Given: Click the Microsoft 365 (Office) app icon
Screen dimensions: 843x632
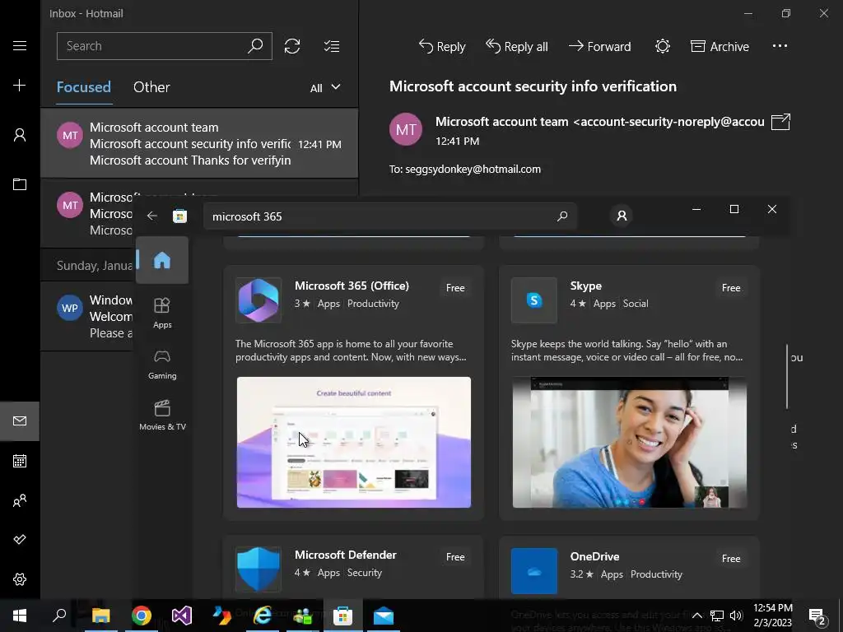Looking at the screenshot, I should coord(258,300).
